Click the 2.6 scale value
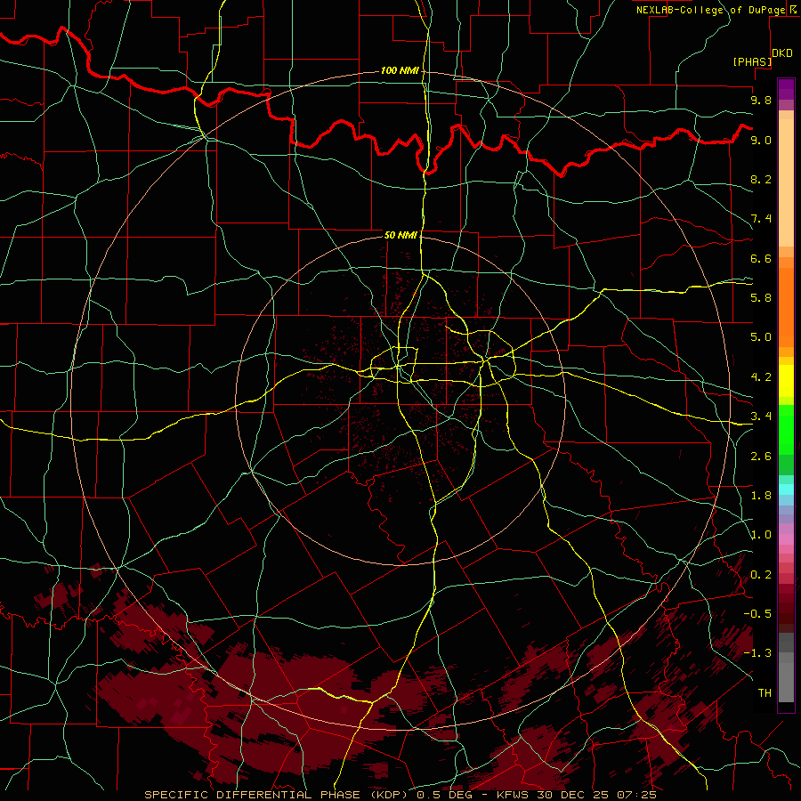This screenshot has height=801, width=801. click(x=761, y=457)
